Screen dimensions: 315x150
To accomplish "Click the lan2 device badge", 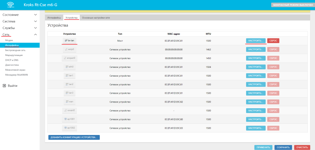I will [x=70, y=84].
